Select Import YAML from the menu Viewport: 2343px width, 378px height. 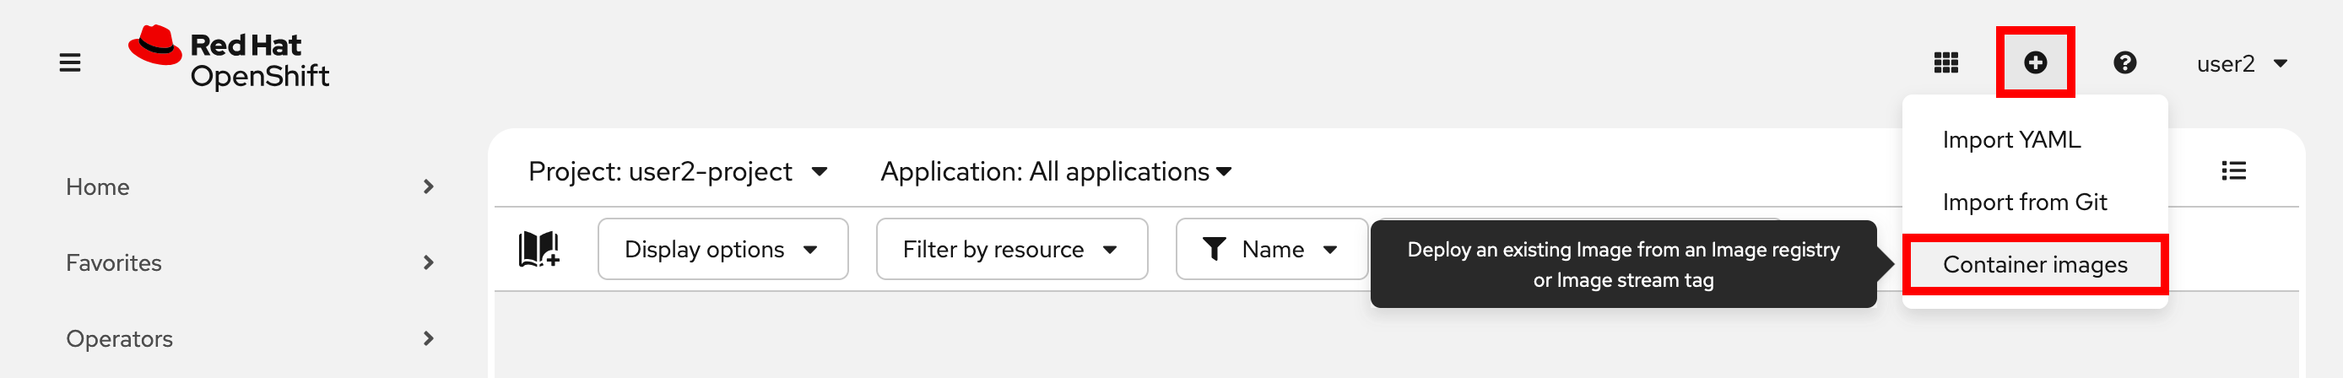click(2011, 140)
